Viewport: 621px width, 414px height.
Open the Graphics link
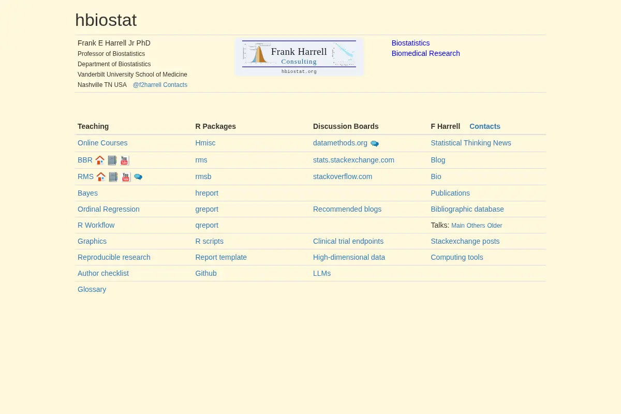[92, 241]
